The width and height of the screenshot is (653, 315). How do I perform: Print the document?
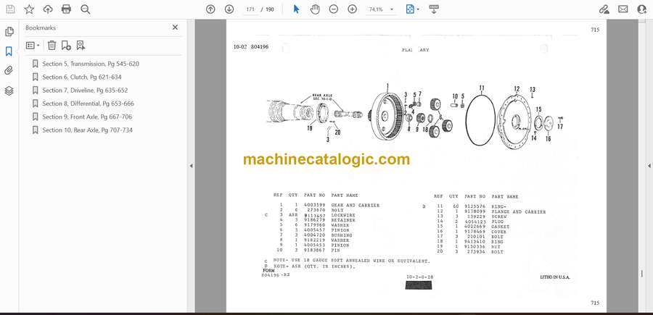(x=66, y=9)
